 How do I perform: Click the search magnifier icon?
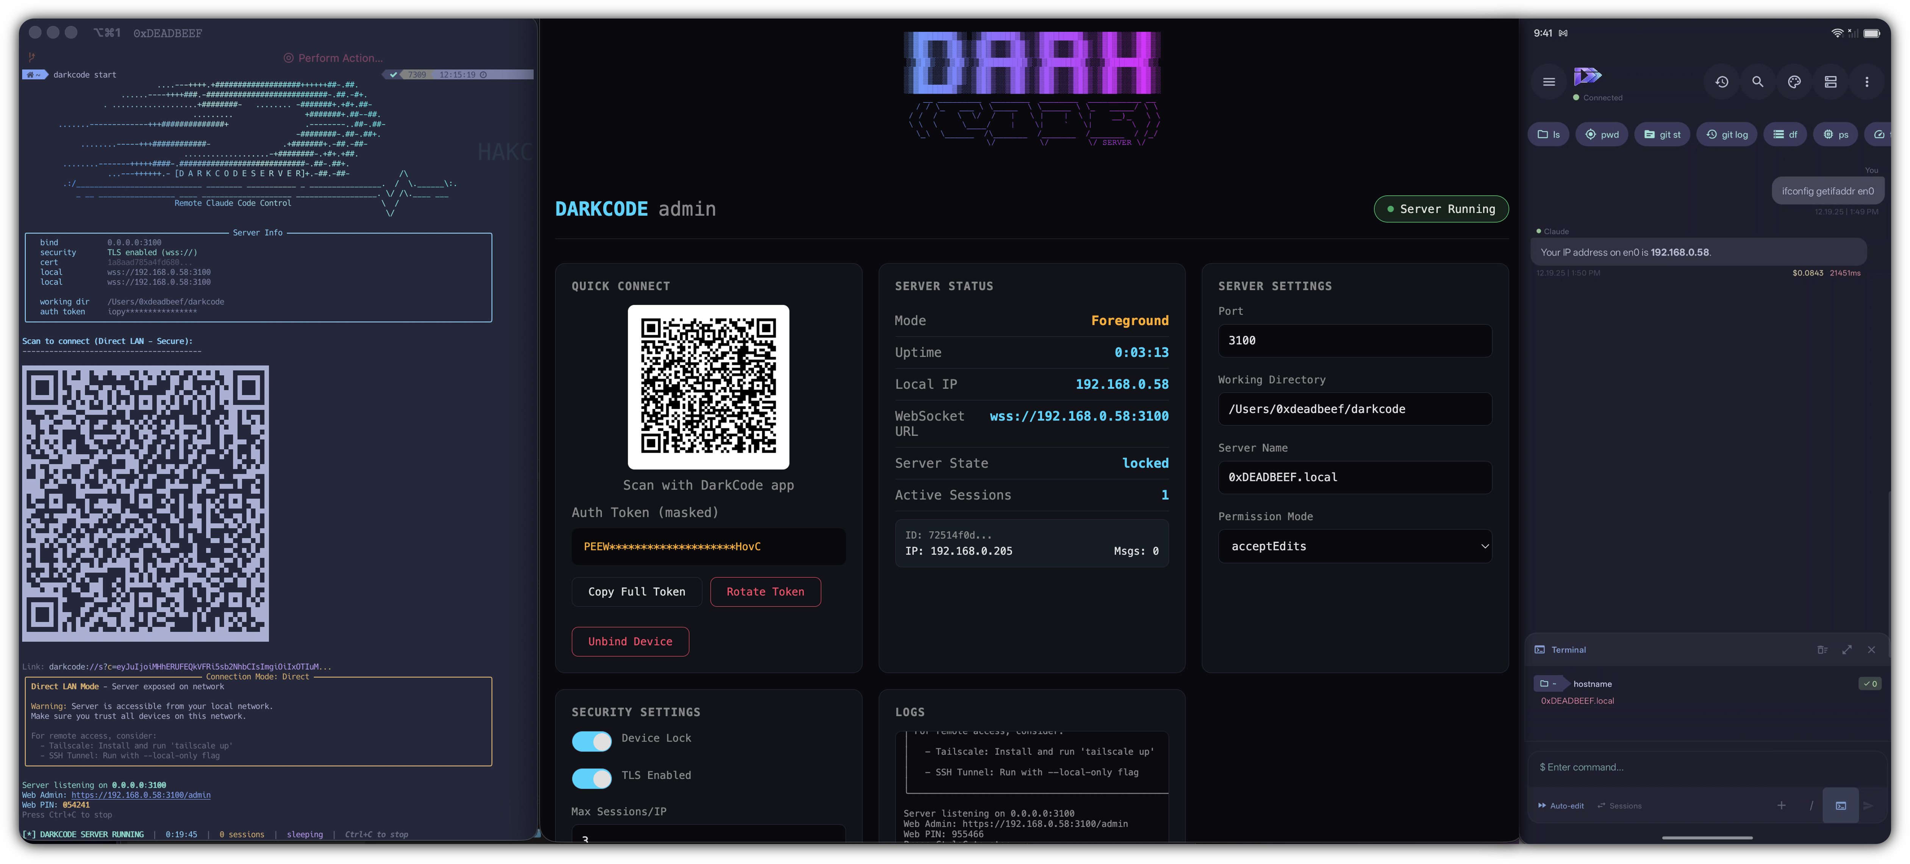pyautogui.click(x=1757, y=82)
